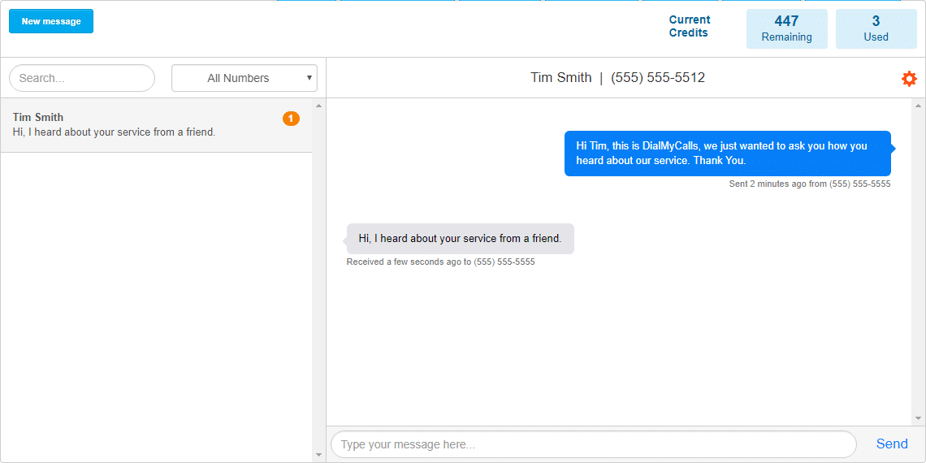Viewport: 926px width, 463px height.
Task: Select the Tim Smith conversation
Action: tap(146, 125)
